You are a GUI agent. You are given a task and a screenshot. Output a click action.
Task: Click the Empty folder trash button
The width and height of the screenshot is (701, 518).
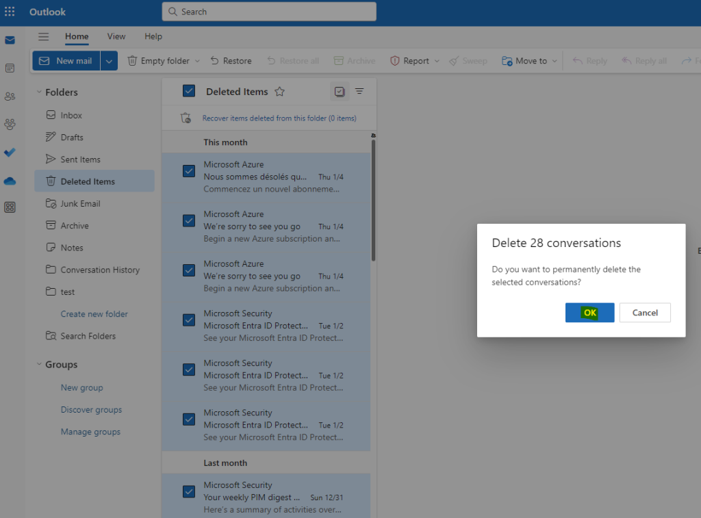coord(158,61)
